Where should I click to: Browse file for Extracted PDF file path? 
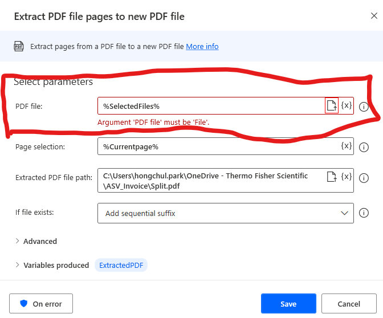332,177
